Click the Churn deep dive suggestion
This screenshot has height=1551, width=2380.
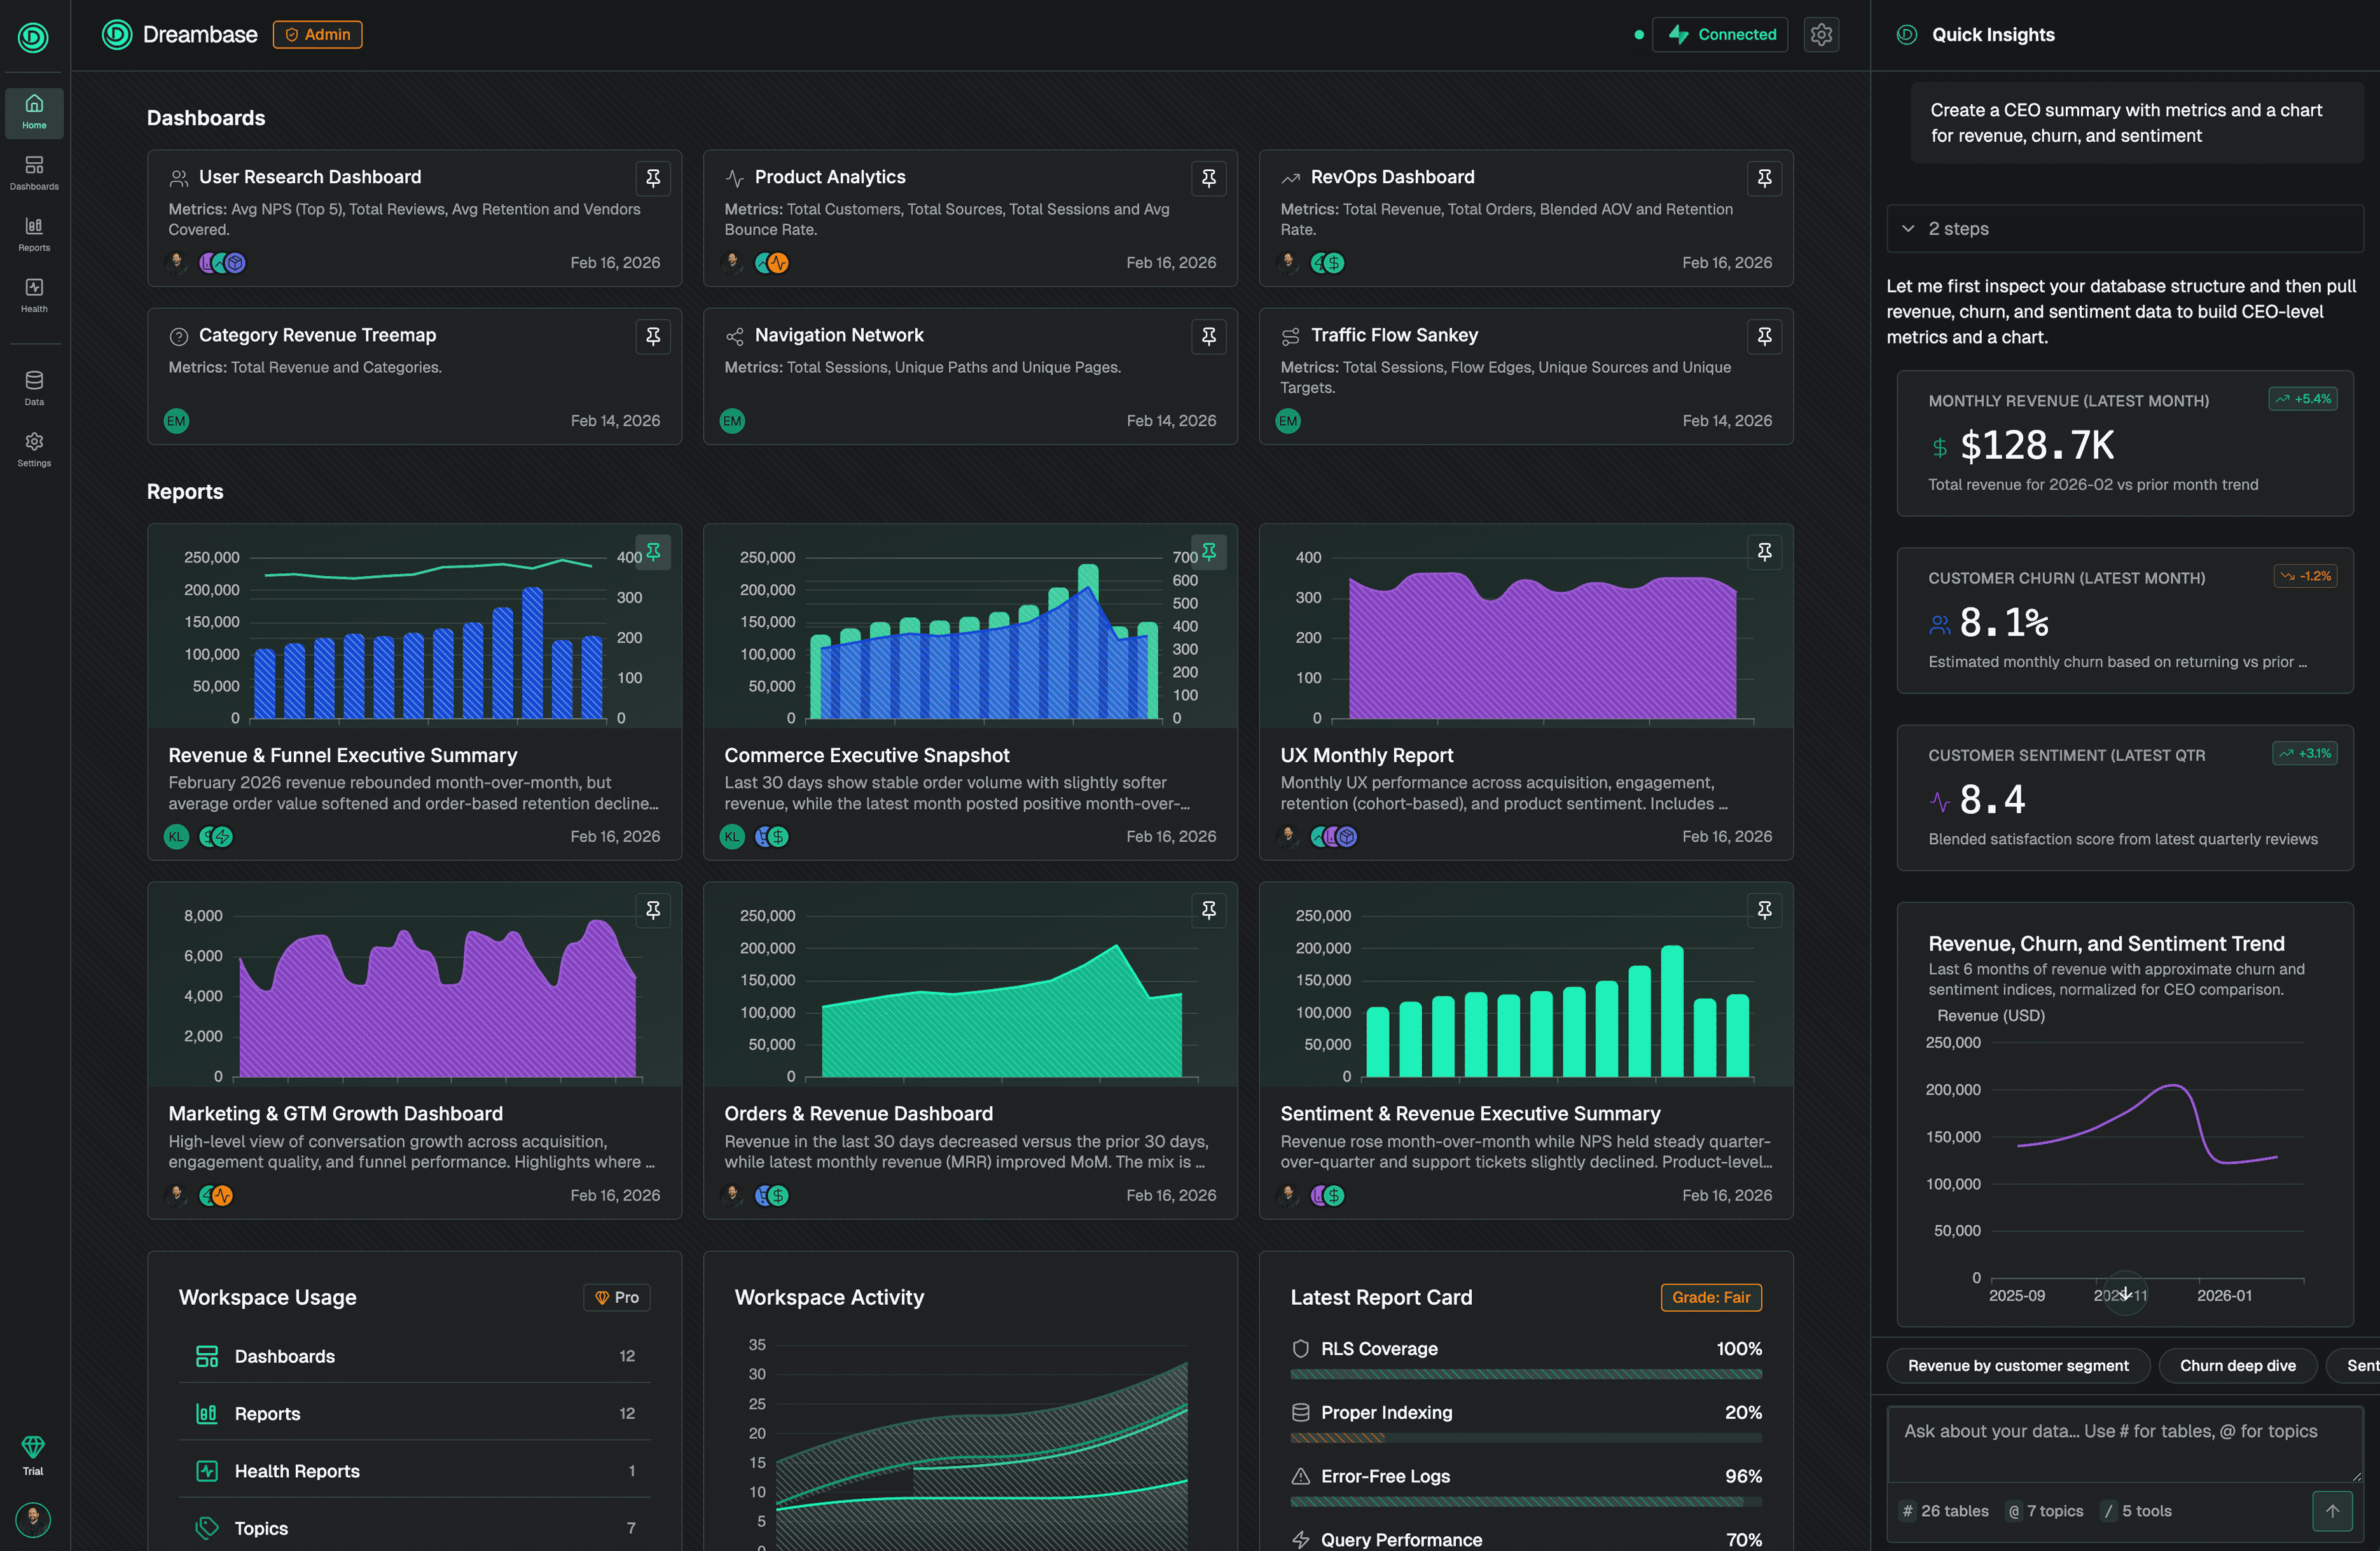[x=2237, y=1365]
